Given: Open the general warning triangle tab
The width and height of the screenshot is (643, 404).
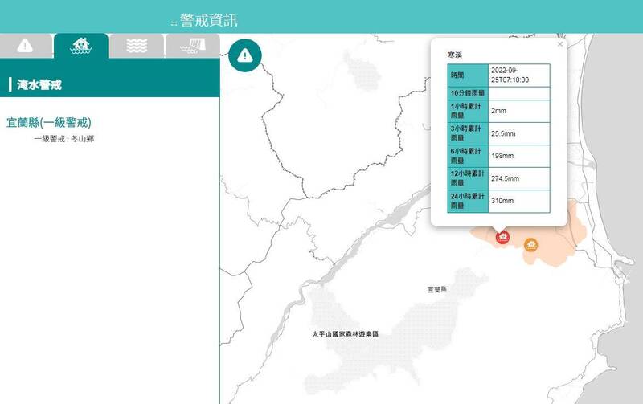Looking at the screenshot, I should pos(25,46).
